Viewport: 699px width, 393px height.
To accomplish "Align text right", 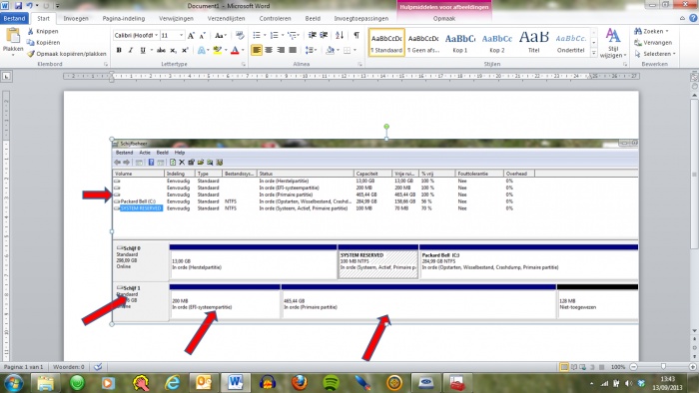I will [281, 50].
